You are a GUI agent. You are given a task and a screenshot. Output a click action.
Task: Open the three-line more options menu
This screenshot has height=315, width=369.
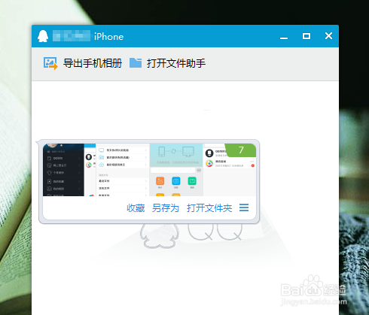click(244, 207)
